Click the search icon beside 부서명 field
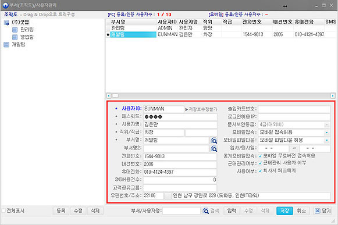338x225 pixels. pyautogui.click(x=214, y=141)
